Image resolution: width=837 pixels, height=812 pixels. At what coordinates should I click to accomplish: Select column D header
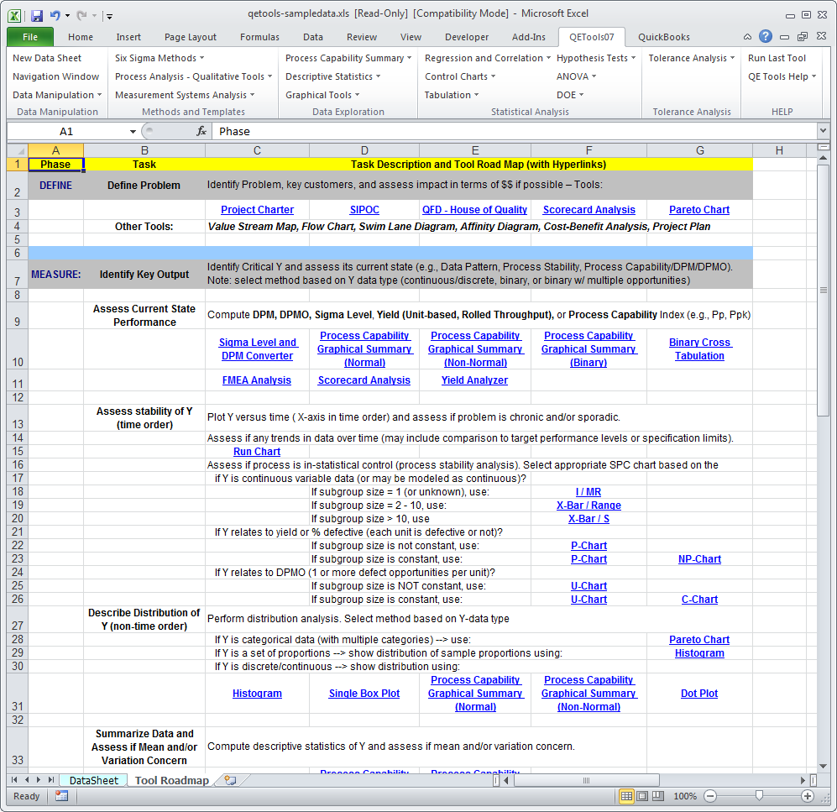click(x=364, y=150)
